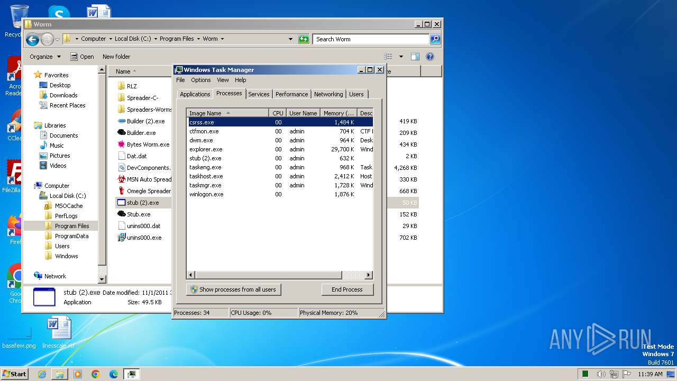Image resolution: width=677 pixels, height=381 pixels.
Task: Select the DevComponents file icon
Action: coord(121,168)
